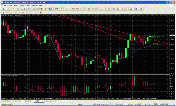
Task: Toggle the Auto Scroll icon
Action: tap(122, 9)
